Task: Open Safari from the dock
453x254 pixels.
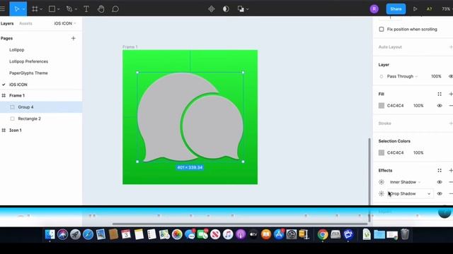Action: coord(88,234)
